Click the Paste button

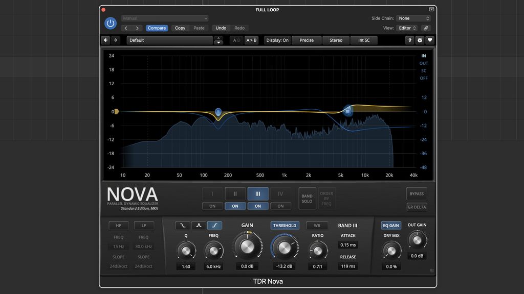pyautogui.click(x=199, y=28)
